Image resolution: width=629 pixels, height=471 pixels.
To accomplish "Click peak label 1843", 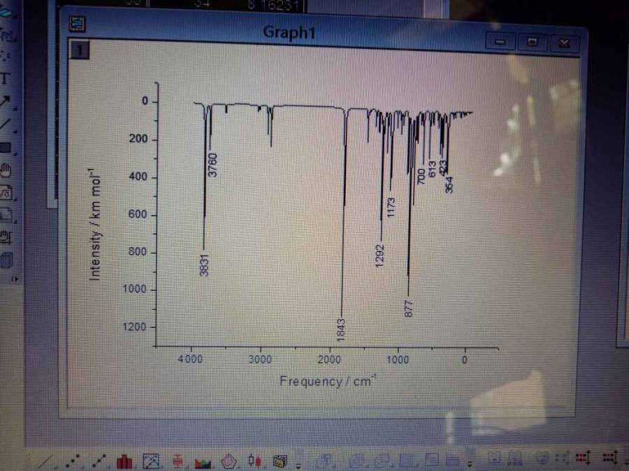I will point(341,330).
